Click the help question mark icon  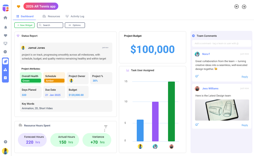[x=5, y=142]
